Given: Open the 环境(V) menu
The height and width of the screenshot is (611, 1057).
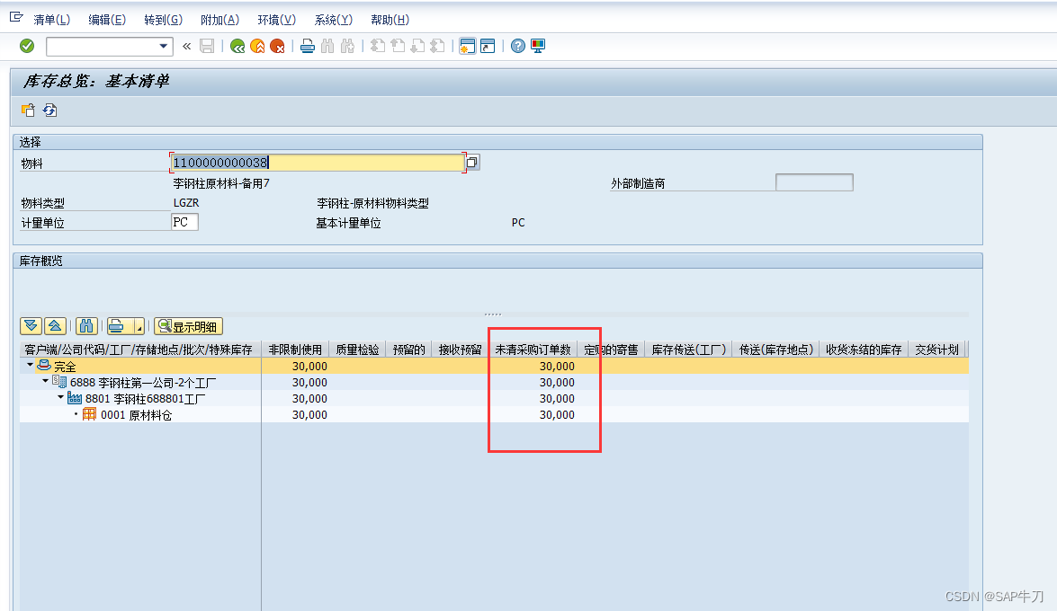Looking at the screenshot, I should click(x=276, y=20).
